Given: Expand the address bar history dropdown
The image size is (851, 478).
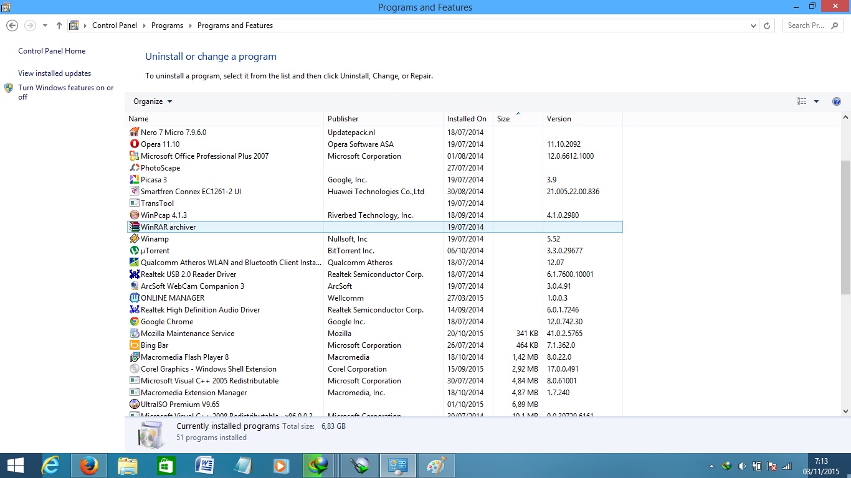Looking at the screenshot, I should pyautogui.click(x=753, y=26).
